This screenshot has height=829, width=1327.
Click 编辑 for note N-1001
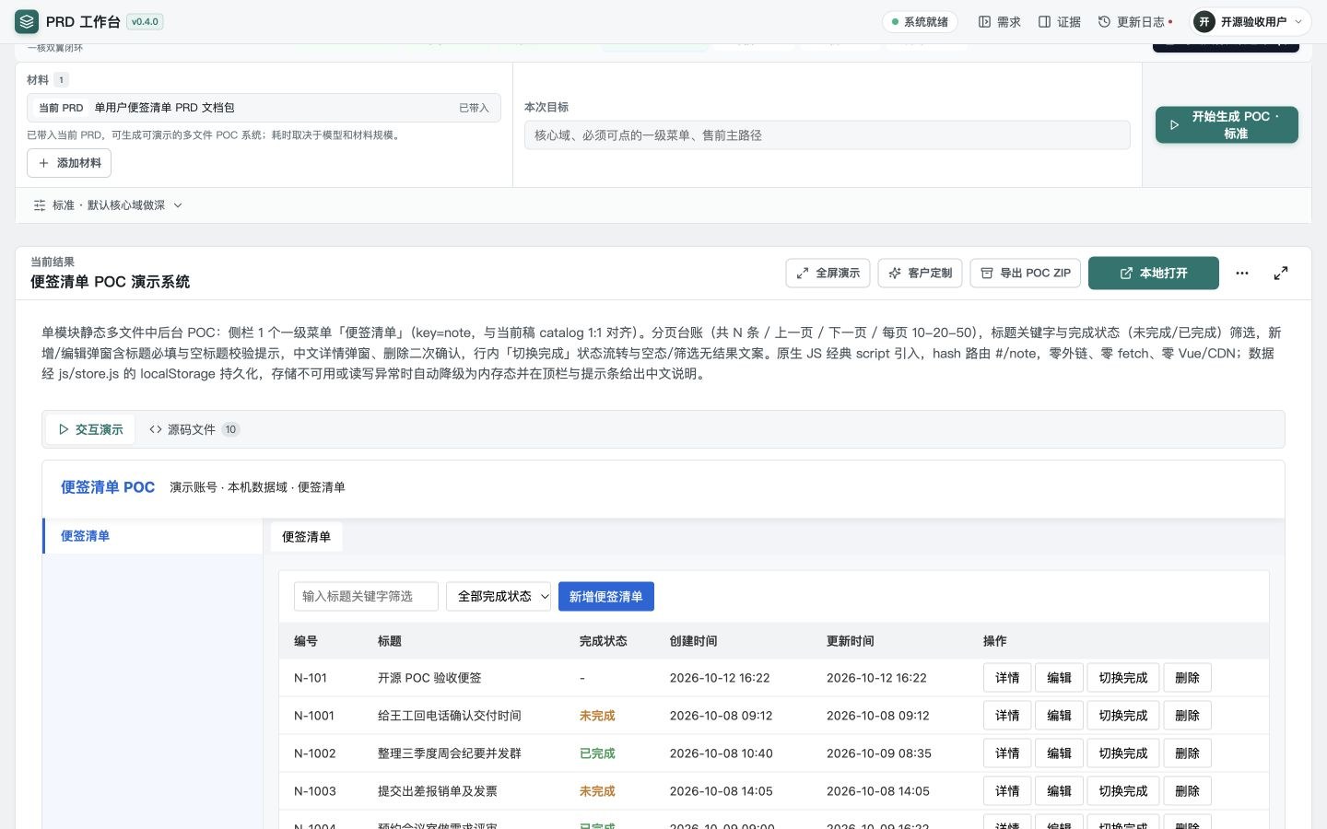(x=1059, y=716)
